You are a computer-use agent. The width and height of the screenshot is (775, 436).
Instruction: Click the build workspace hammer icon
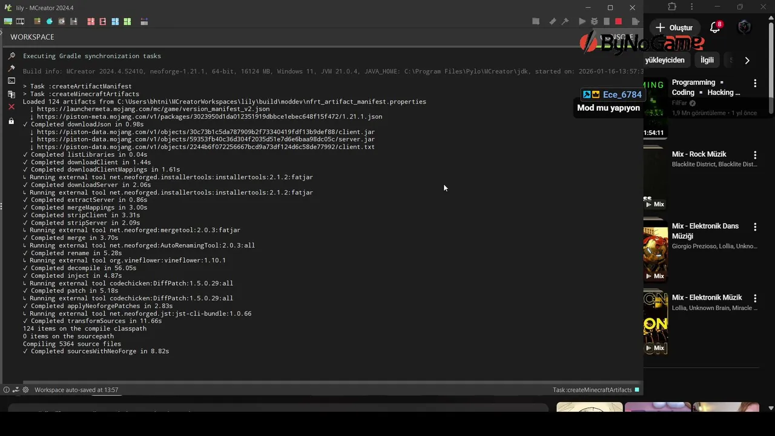(565, 21)
